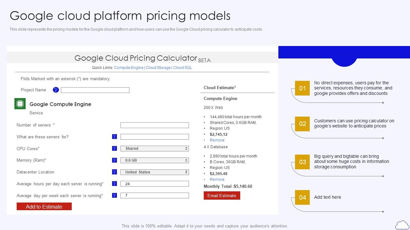The width and height of the screenshot is (410, 230).
Task: Click the 200 X Web label
Action: pyautogui.click(x=213, y=108)
